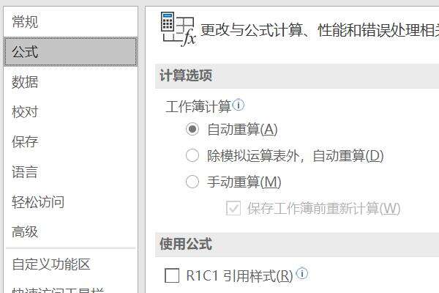
Task: Click info icon next to 工作簿计算
Action: click(x=239, y=105)
